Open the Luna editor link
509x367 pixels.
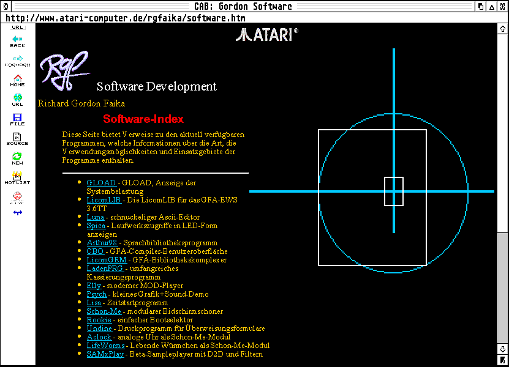tap(96, 217)
